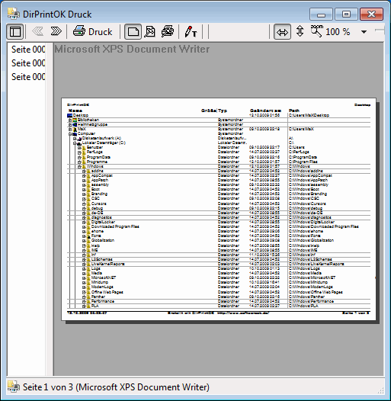
Task: Go to previous page with left double-arrow
Action: [x=38, y=31]
